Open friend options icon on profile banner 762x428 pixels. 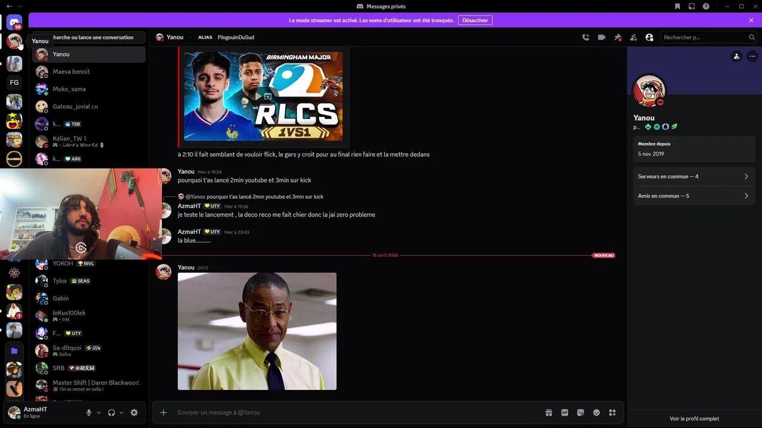click(736, 56)
